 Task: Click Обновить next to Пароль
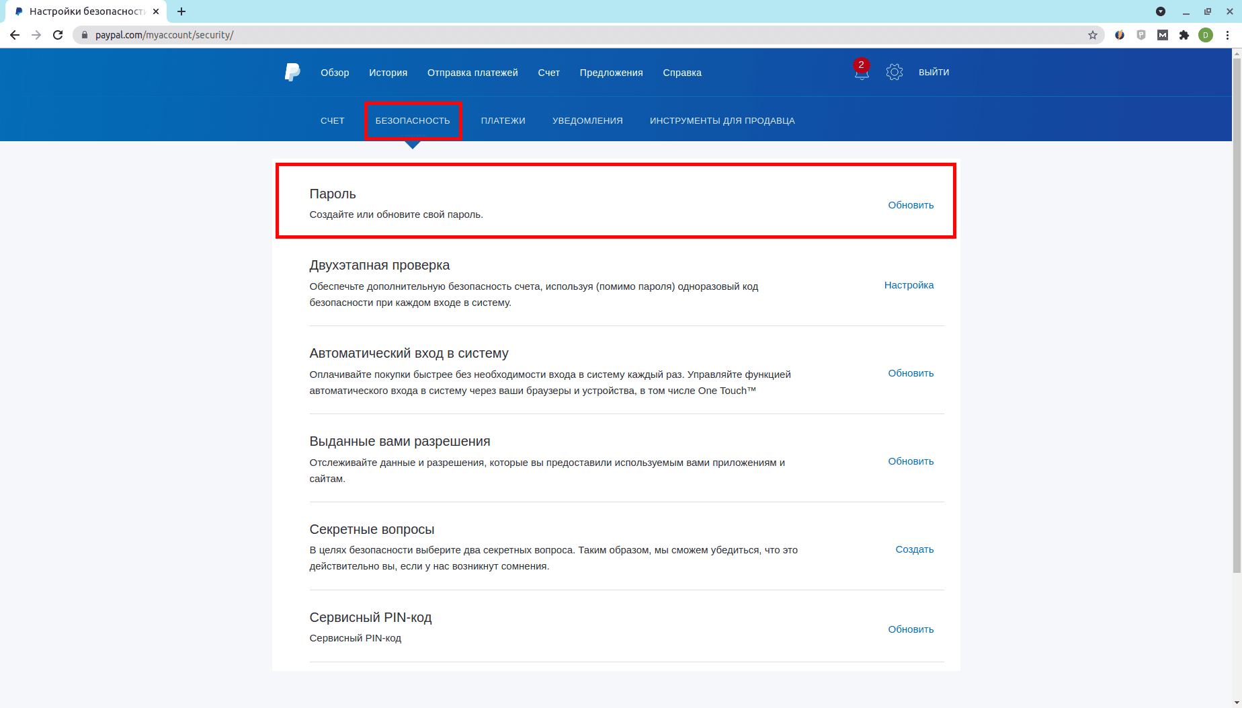(x=911, y=205)
